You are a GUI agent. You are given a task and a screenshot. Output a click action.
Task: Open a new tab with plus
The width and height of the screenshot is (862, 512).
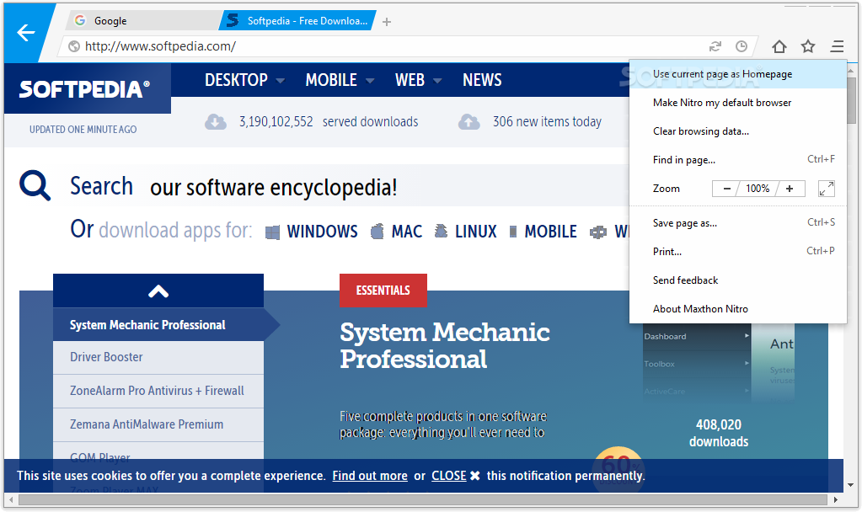pos(387,22)
